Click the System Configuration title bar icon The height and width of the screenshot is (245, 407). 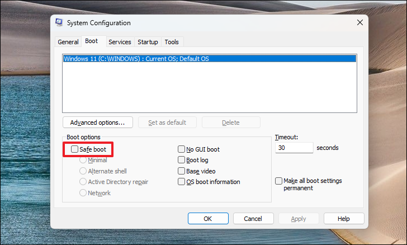59,22
